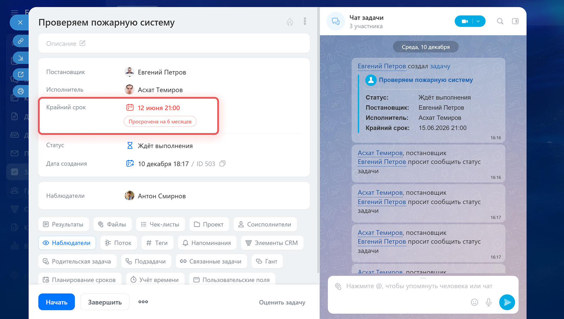Click the microphone voice message icon

489,302
